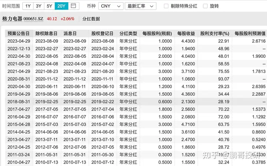Viewport: 267px width, 166px height.
Task: Sort by 每股股利预测值 column header
Action: point(250,33)
